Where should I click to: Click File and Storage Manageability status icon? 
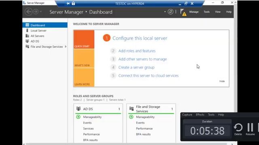click(x=131, y=117)
